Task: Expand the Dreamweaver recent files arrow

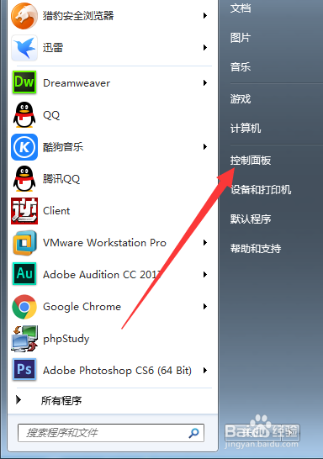Action: pyautogui.click(x=205, y=83)
